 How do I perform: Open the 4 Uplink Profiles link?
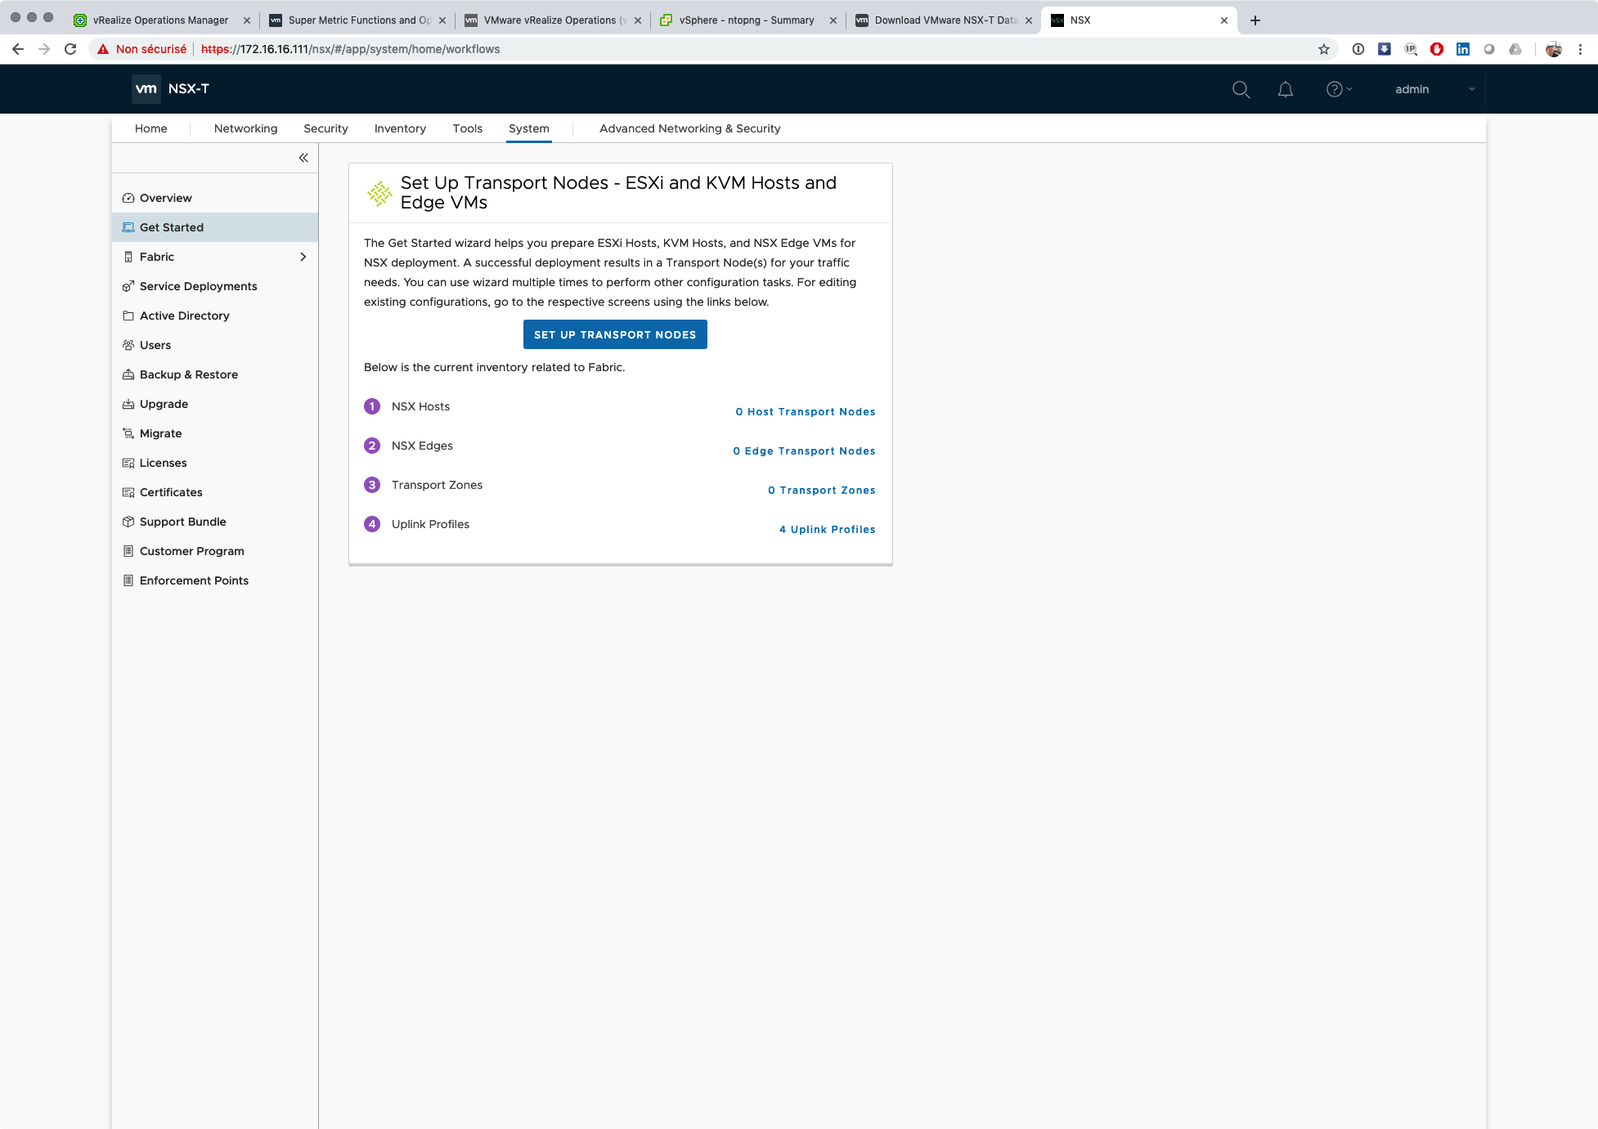(827, 530)
